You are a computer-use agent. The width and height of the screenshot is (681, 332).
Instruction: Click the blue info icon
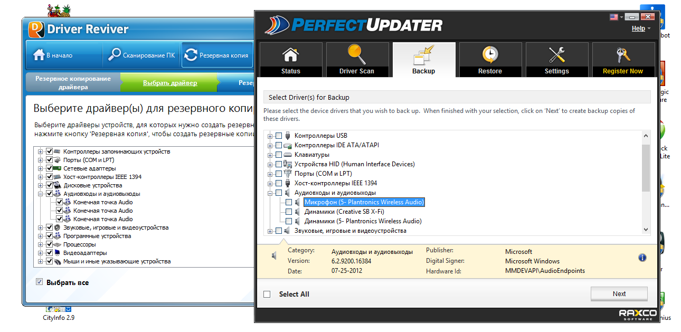click(642, 258)
